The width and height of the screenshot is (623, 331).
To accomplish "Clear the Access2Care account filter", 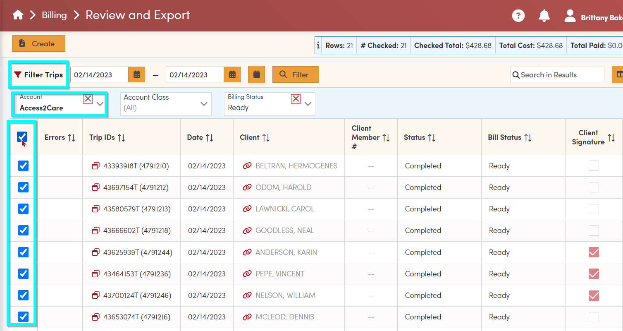I will [88, 98].
